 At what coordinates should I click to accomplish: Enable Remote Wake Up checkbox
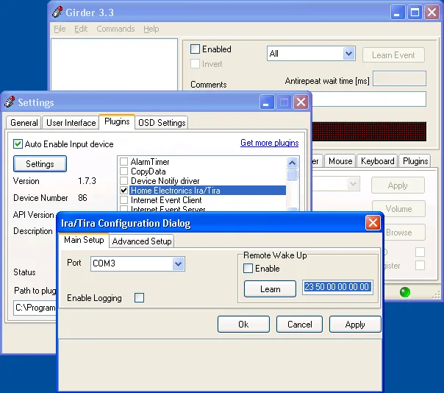[x=248, y=268]
